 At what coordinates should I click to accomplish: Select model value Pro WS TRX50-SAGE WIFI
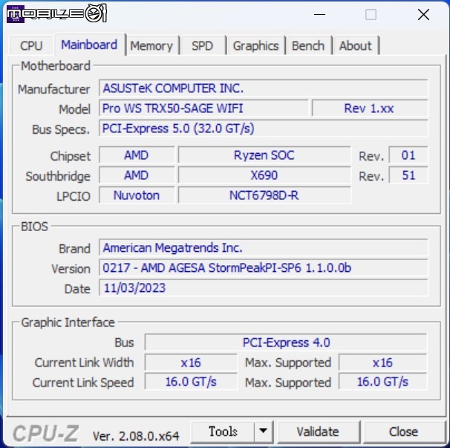point(203,108)
